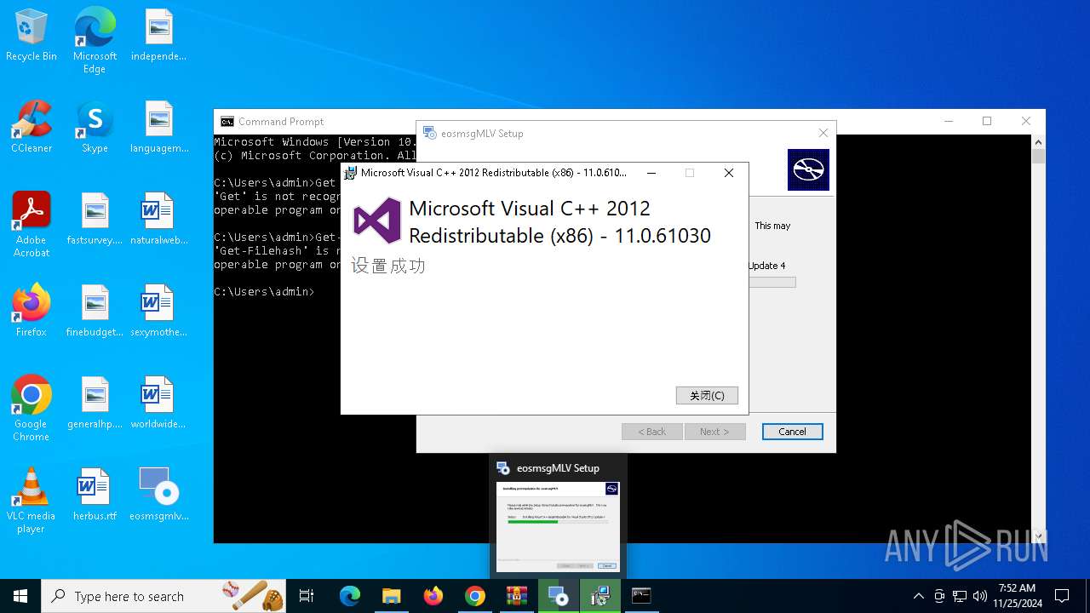Switch to Visual C++ installer taskbar icon

[x=600, y=596]
